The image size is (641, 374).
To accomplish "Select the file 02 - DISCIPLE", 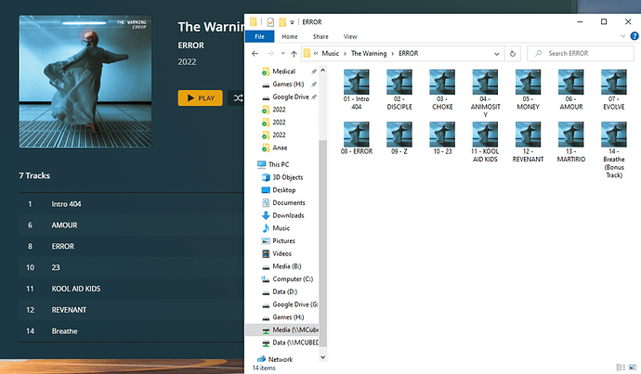I will (x=399, y=89).
